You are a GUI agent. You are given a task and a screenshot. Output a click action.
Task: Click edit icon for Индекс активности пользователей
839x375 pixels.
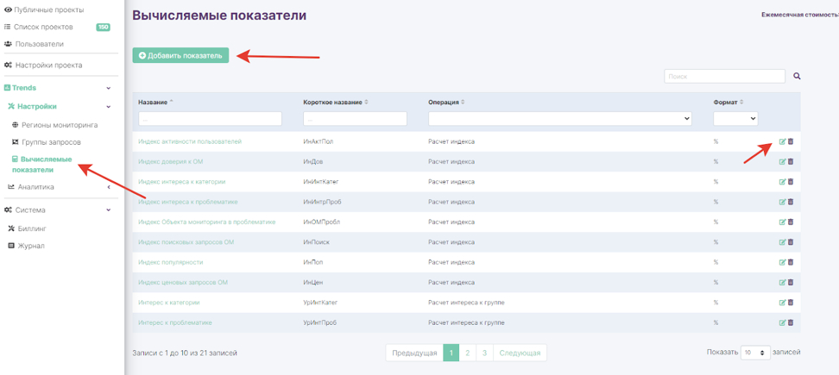782,141
